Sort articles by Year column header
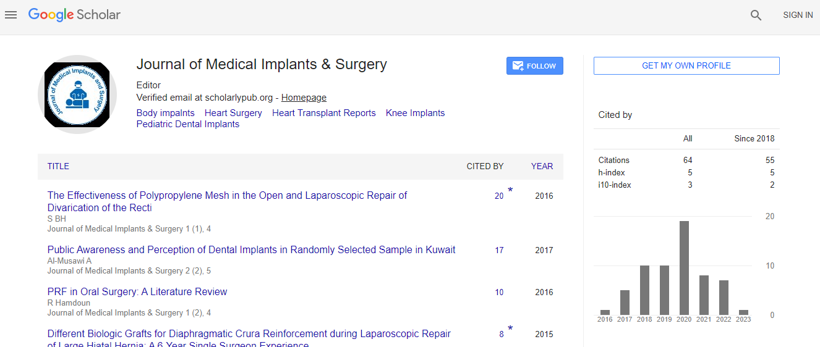820x347 pixels. click(x=542, y=166)
